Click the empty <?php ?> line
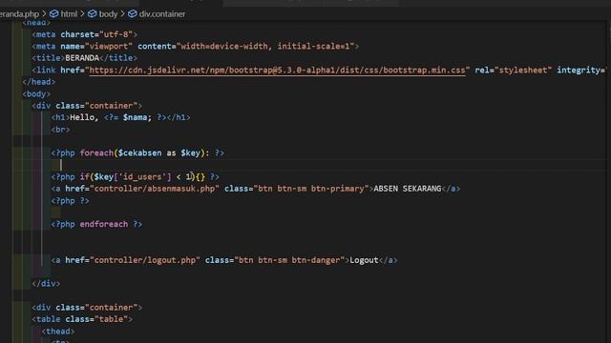 (x=70, y=201)
